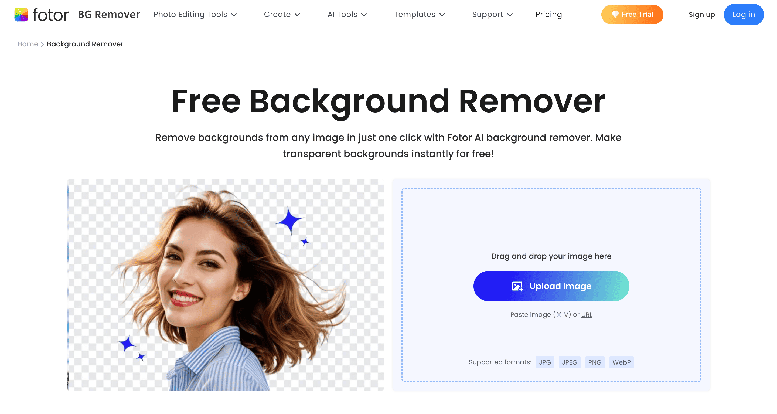The width and height of the screenshot is (777, 414).
Task: Go to the Pricing page
Action: 548,15
